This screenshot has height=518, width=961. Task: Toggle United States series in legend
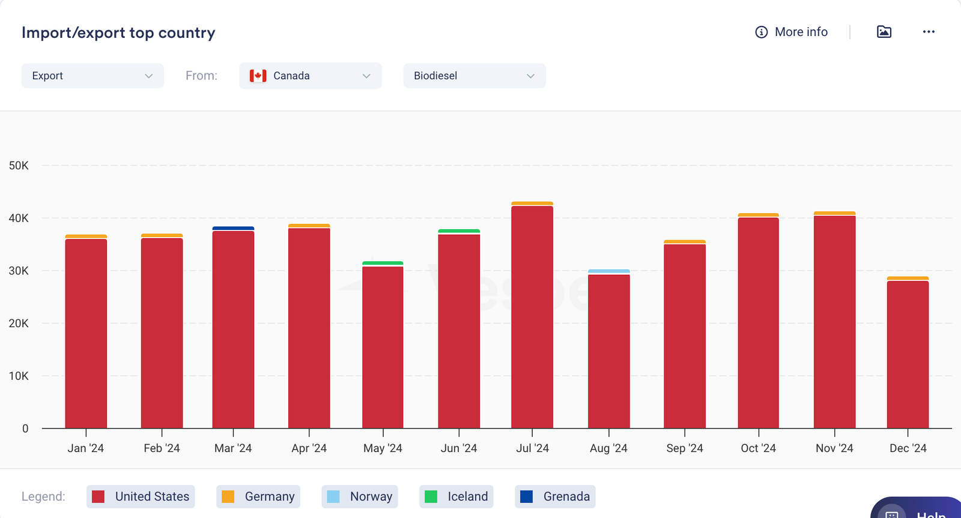[141, 496]
